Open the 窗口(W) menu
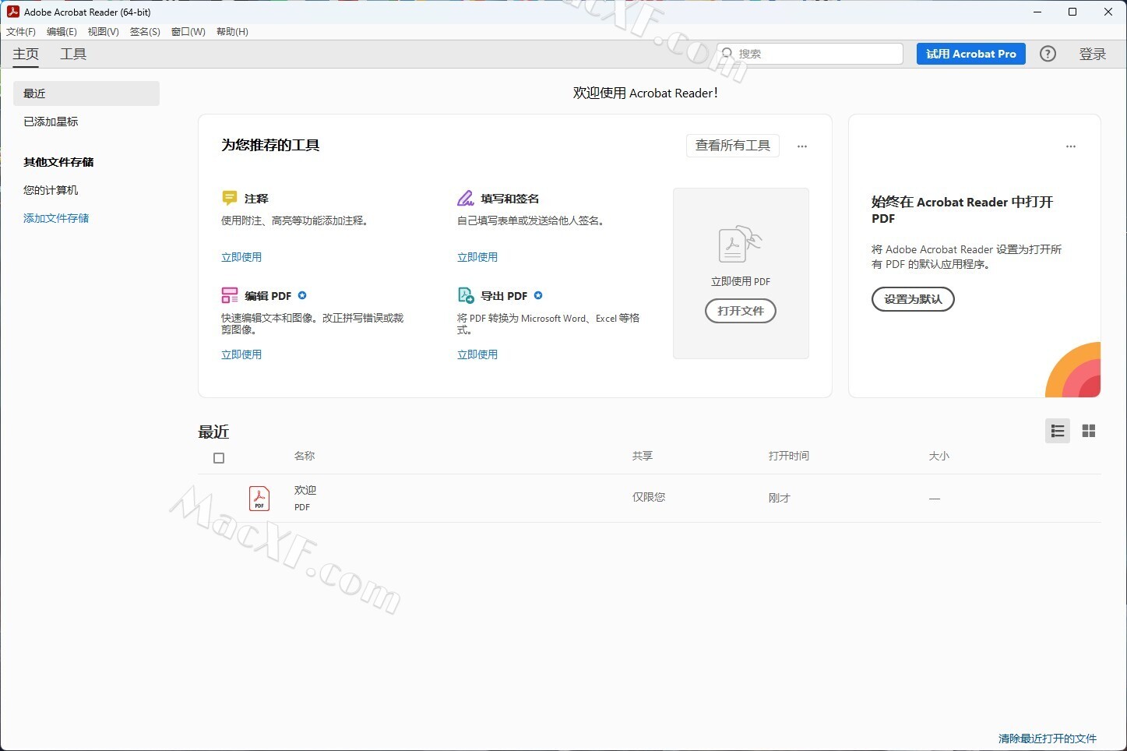Image resolution: width=1127 pixels, height=751 pixels. point(188,32)
